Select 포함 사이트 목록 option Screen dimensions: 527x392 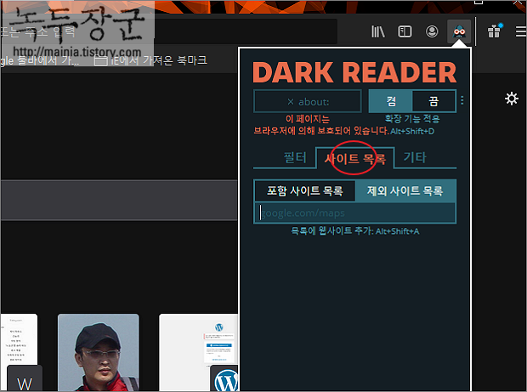tap(305, 191)
